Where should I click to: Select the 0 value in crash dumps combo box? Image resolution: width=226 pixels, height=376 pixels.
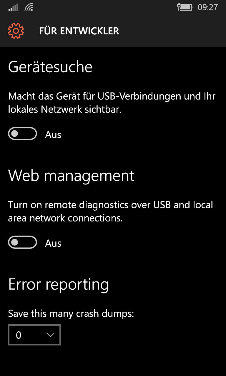click(x=19, y=335)
